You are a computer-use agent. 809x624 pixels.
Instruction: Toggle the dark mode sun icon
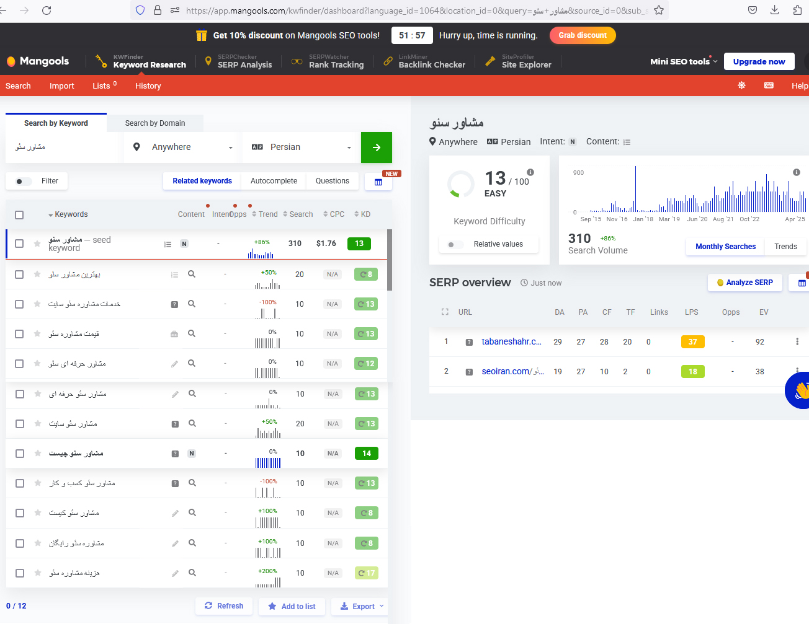coord(741,86)
